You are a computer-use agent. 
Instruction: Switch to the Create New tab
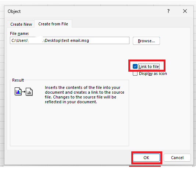point(21,24)
